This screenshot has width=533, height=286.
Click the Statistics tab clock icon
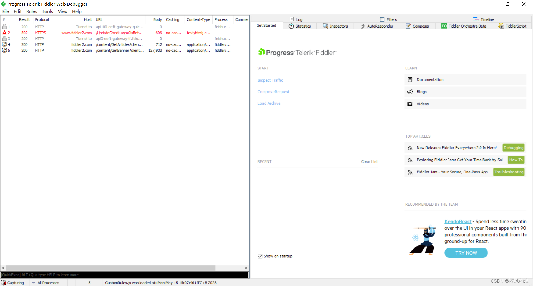pos(291,26)
